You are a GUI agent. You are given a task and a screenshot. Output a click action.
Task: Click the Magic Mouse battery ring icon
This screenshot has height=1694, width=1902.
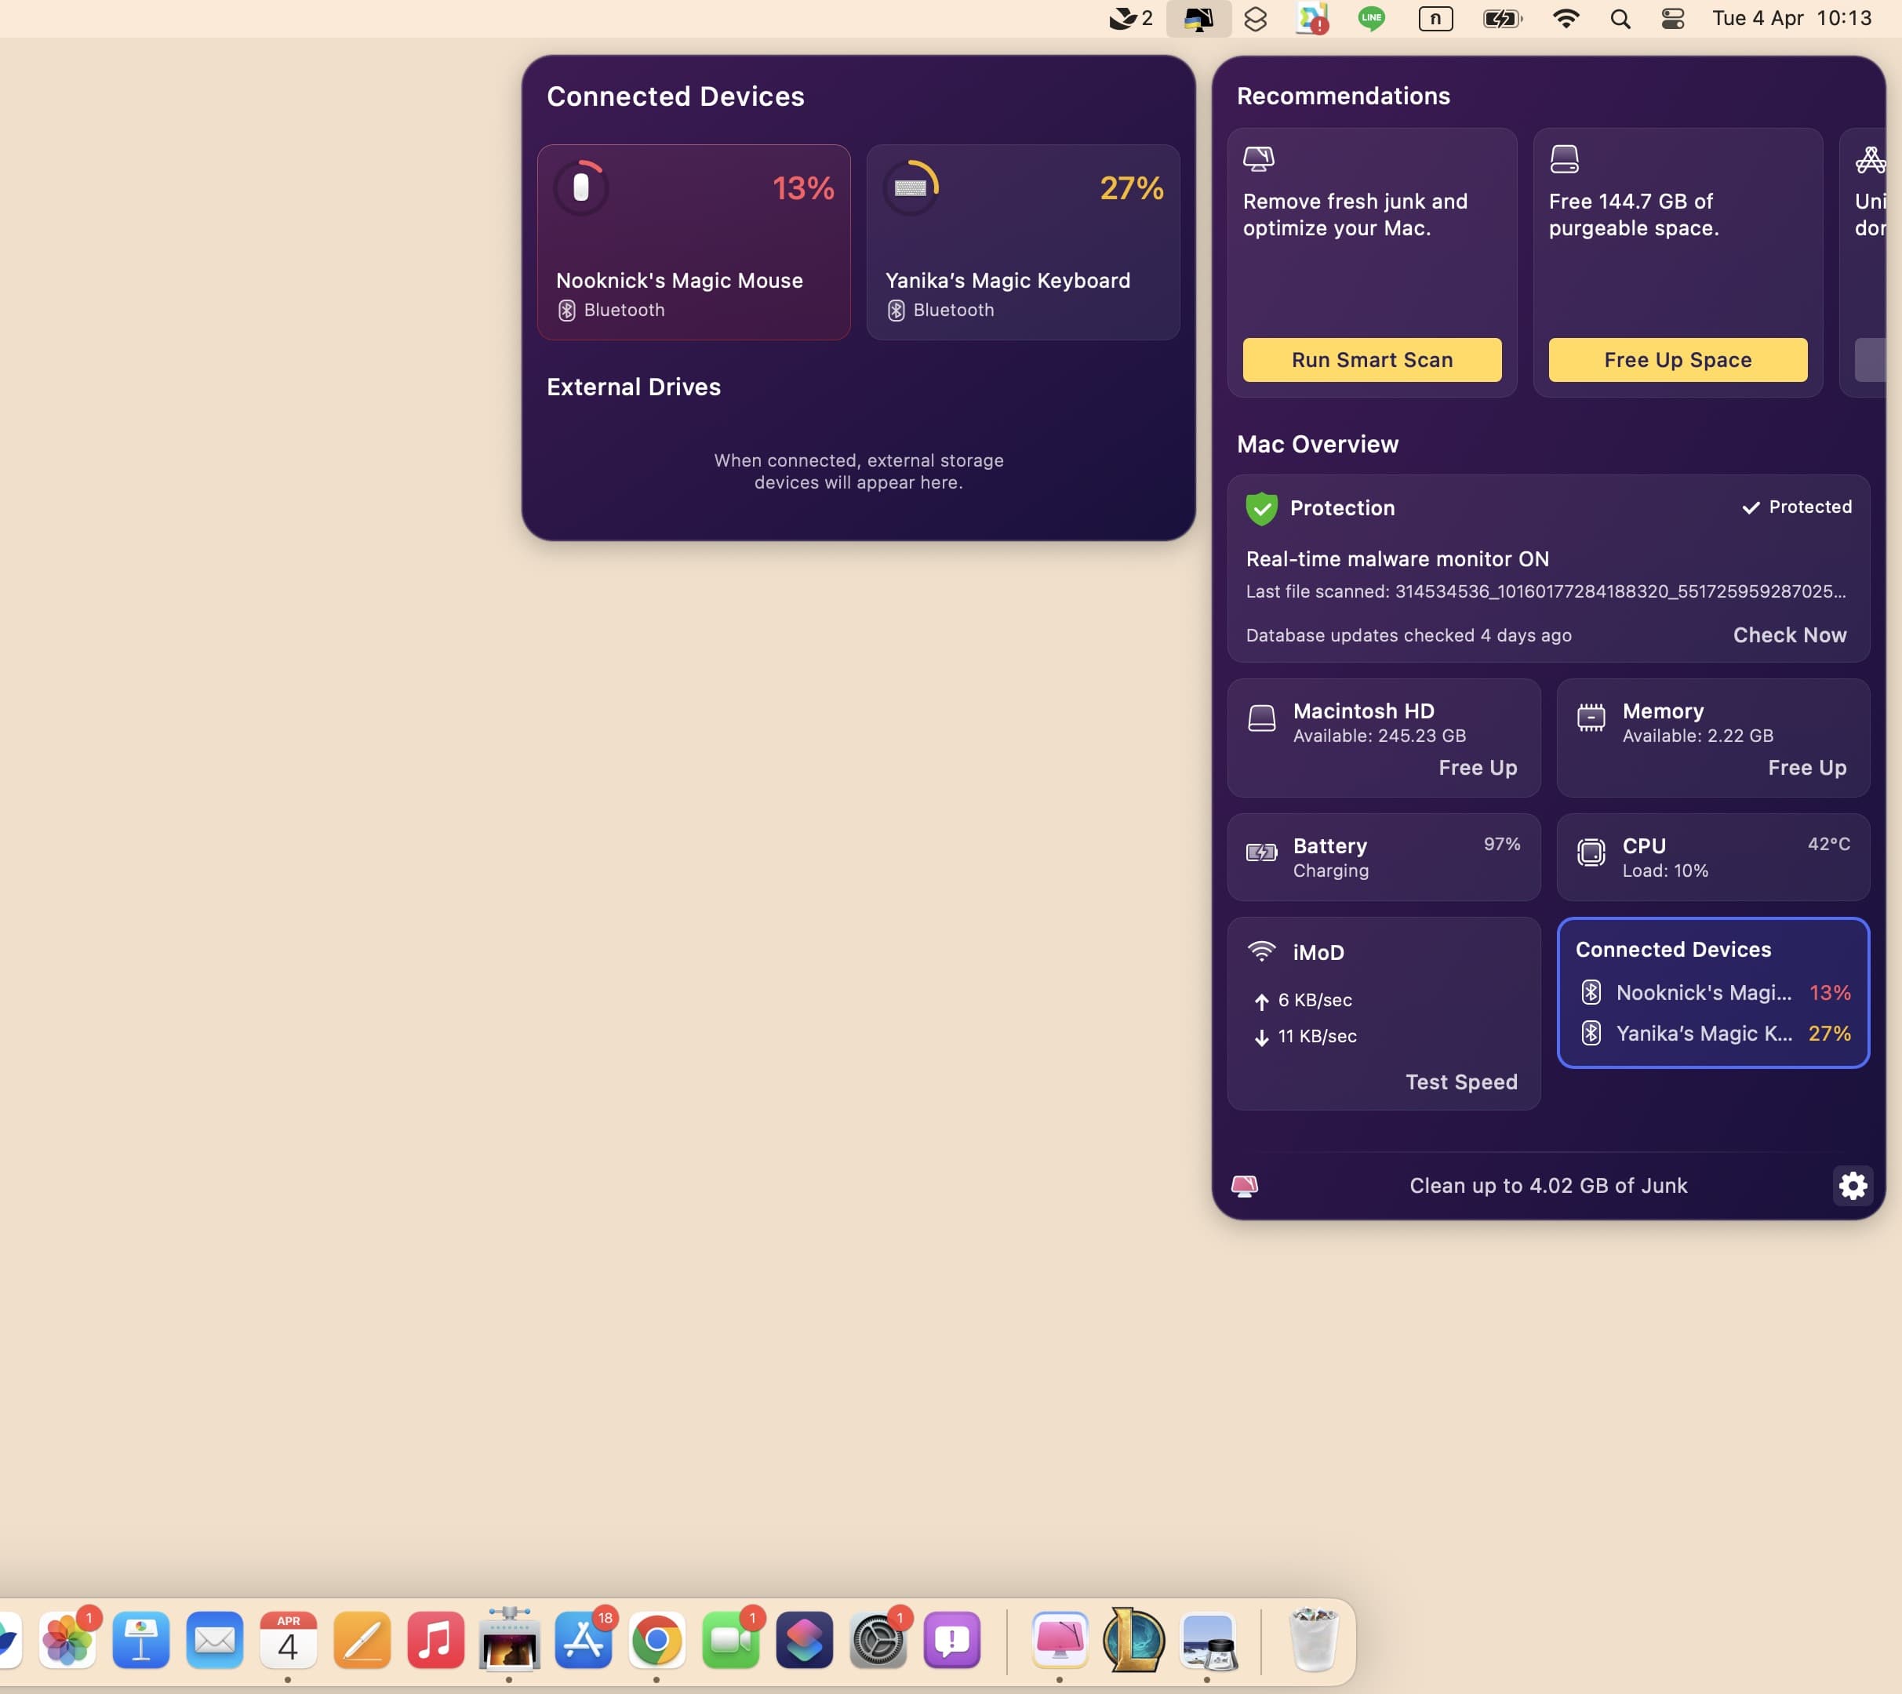coord(581,188)
